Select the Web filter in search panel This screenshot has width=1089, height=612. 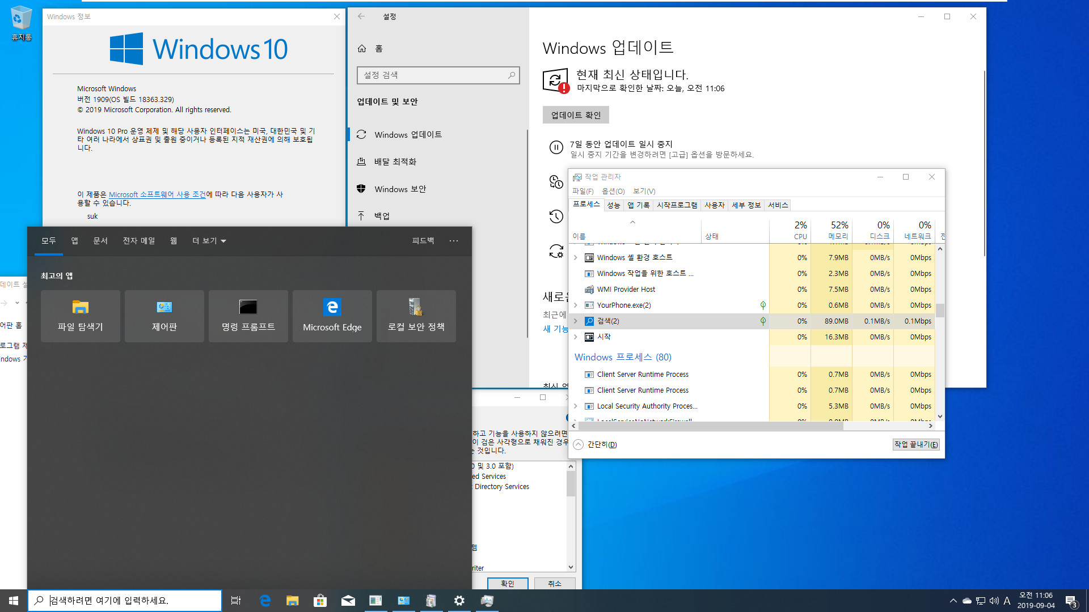(174, 241)
